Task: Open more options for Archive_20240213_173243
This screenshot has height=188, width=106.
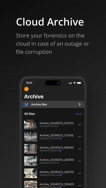Action: [x=79, y=137]
